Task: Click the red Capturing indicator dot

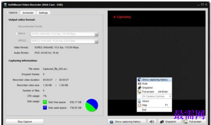Action: point(114,17)
